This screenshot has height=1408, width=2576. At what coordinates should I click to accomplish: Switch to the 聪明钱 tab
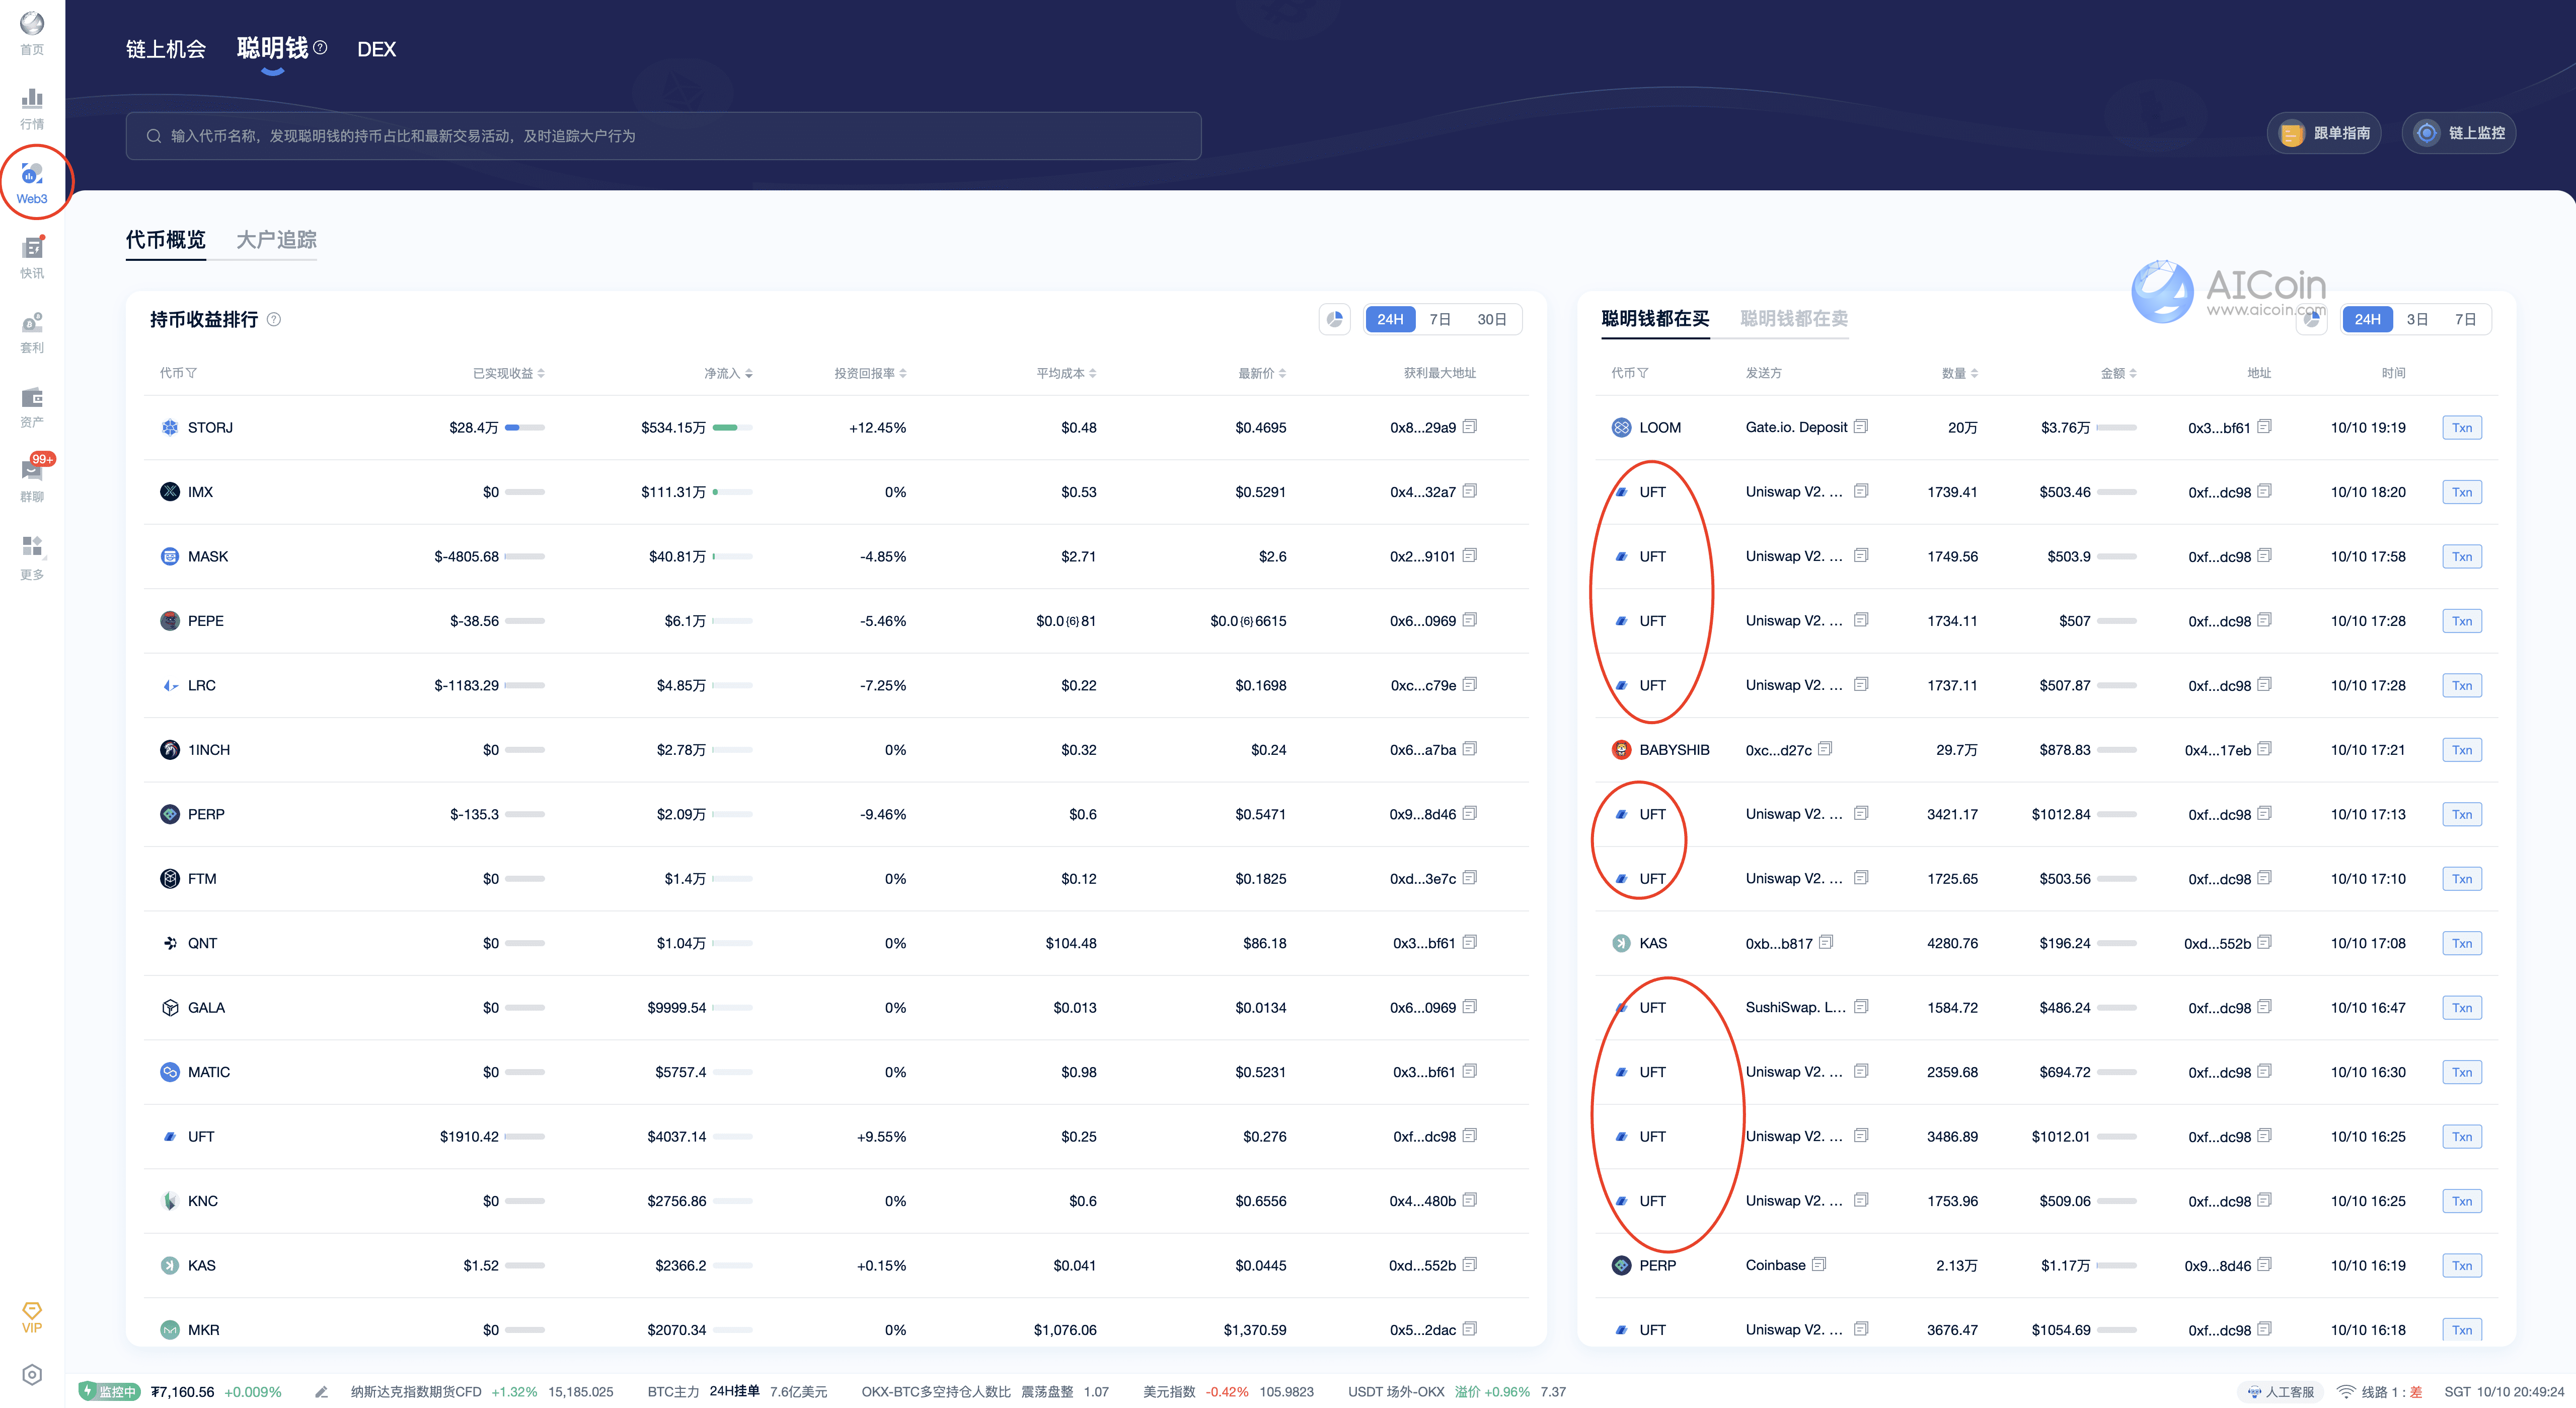[x=272, y=48]
